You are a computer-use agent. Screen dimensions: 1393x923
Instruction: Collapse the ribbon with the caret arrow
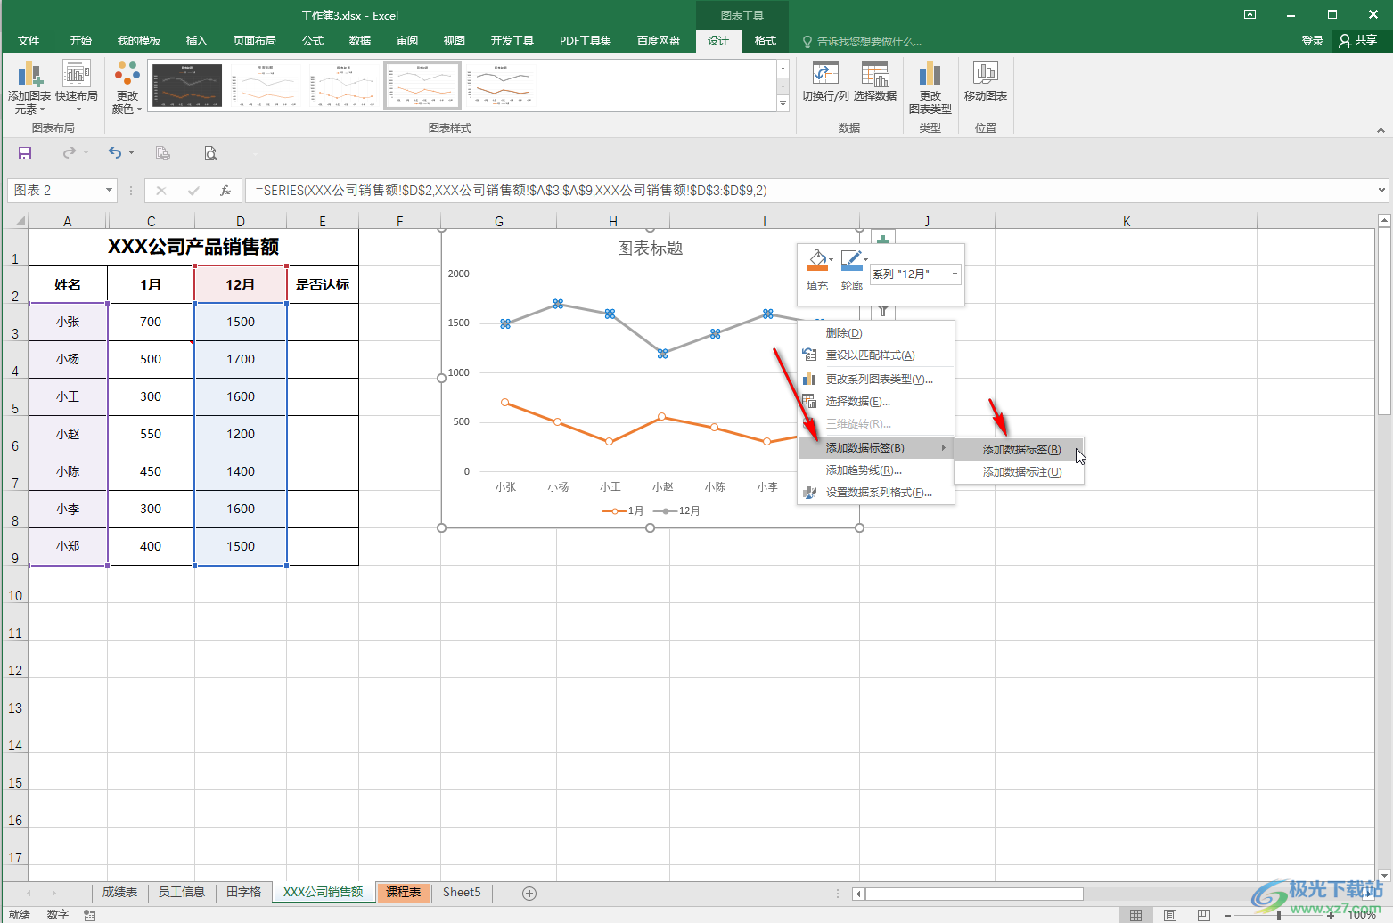coord(1381,130)
